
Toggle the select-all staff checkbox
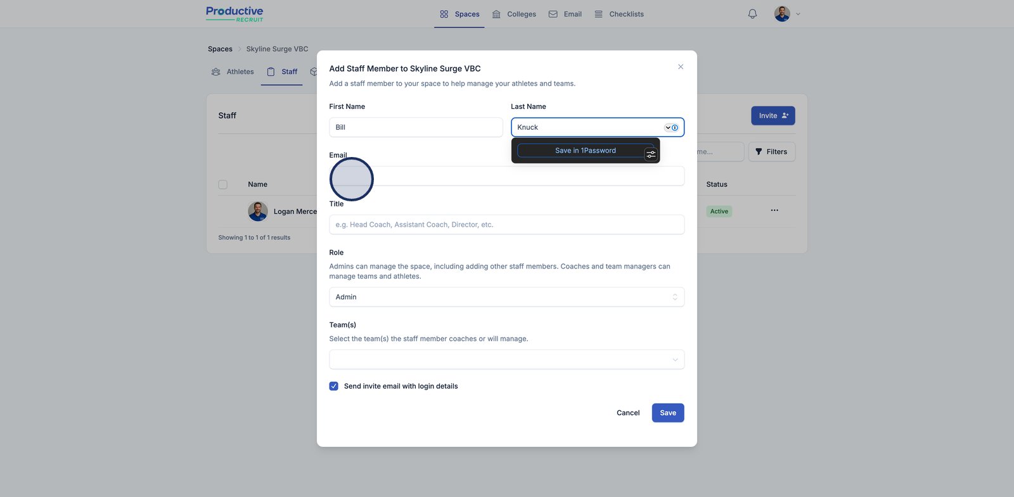223,184
